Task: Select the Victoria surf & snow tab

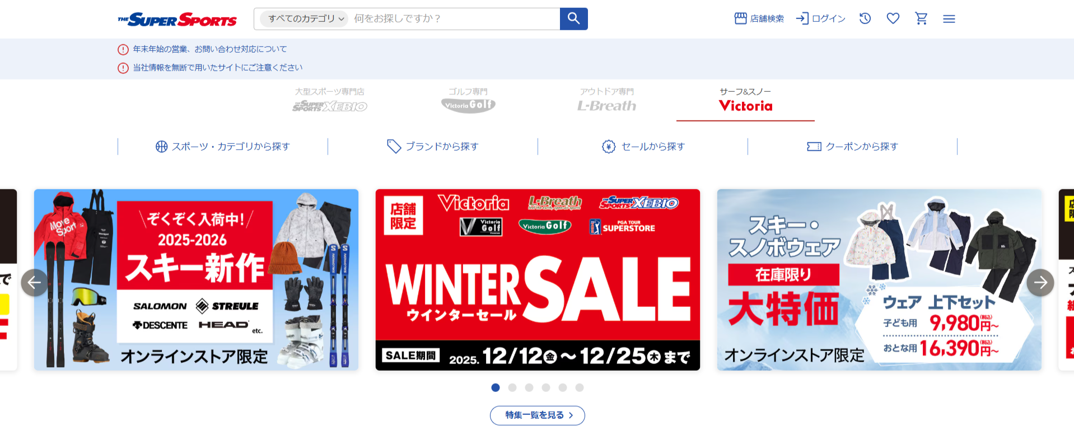Action: 745,101
